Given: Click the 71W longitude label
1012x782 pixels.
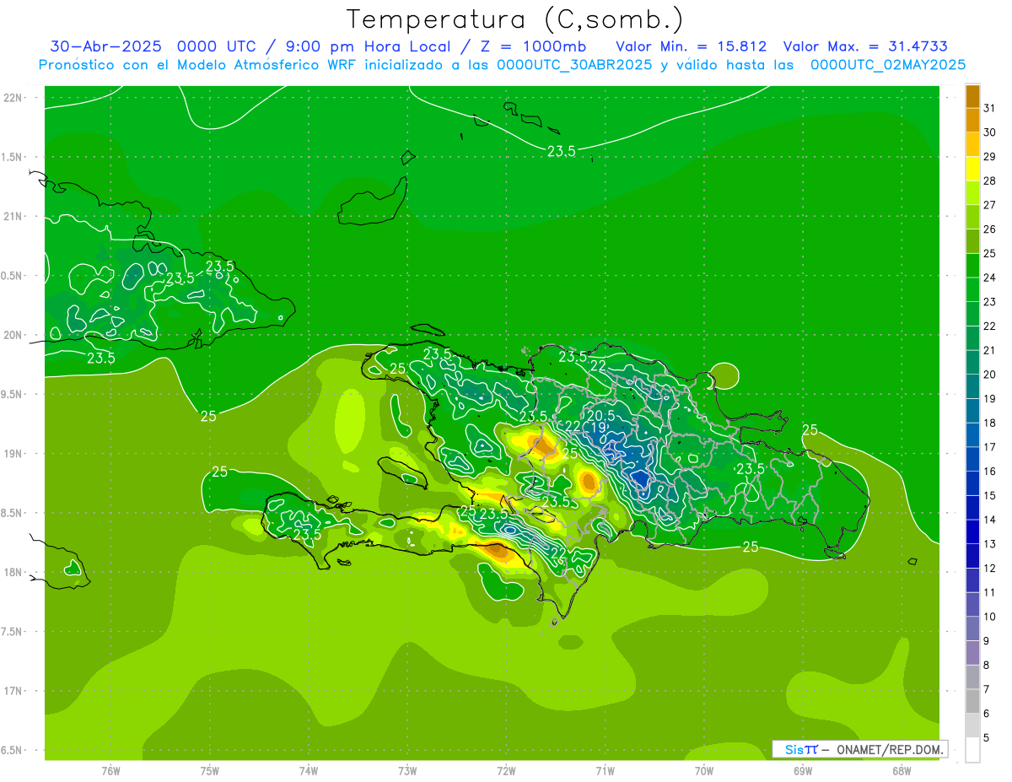Looking at the screenshot, I should click(x=605, y=771).
